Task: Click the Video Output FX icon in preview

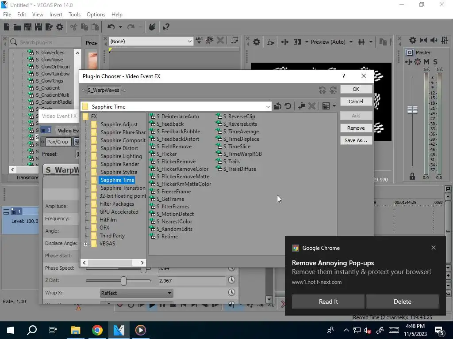Action: [x=285, y=42]
